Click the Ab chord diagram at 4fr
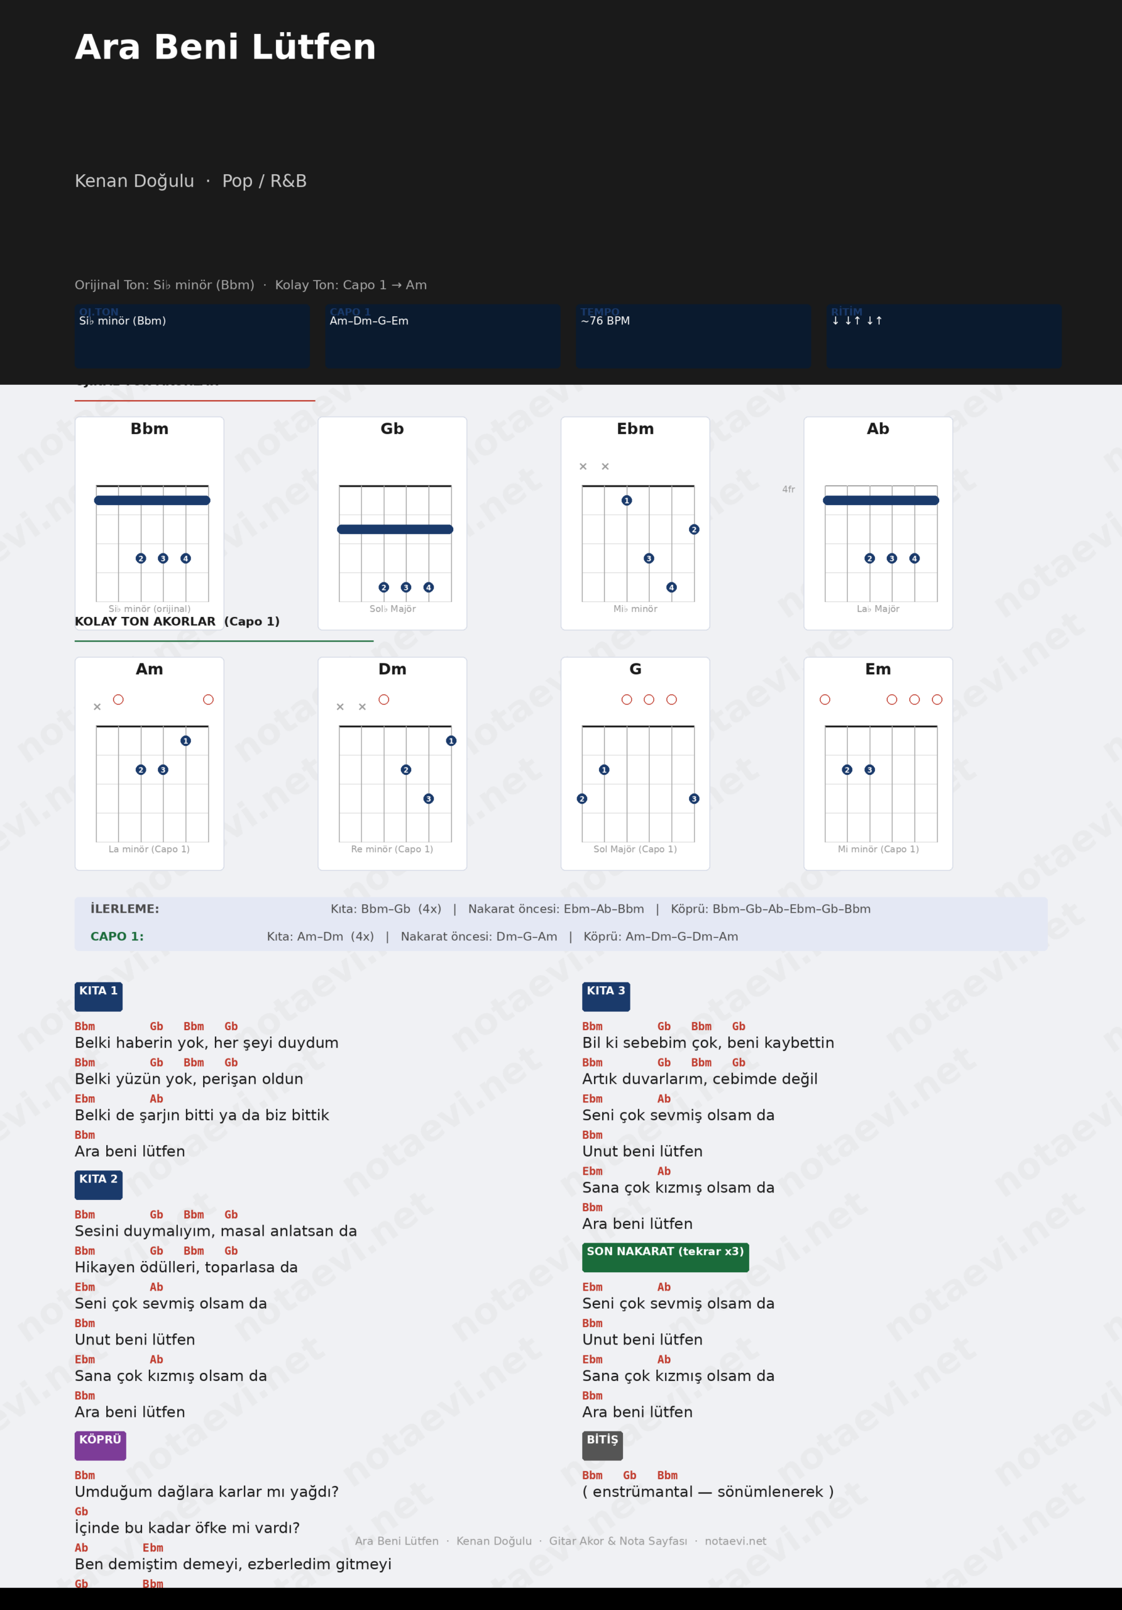 [877, 523]
